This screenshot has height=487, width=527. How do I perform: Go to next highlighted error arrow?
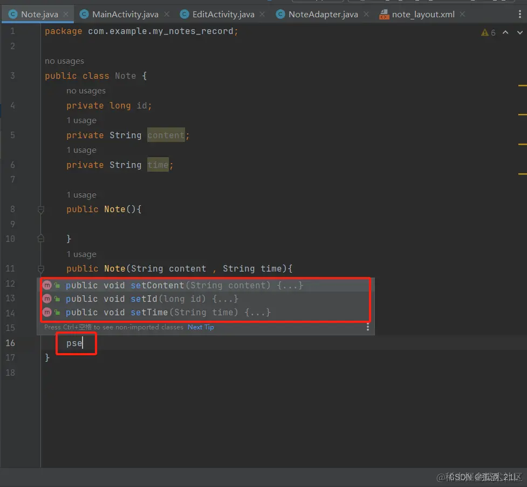coord(519,32)
